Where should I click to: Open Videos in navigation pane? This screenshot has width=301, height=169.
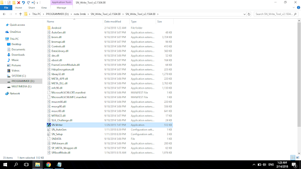[x=16, y=70]
